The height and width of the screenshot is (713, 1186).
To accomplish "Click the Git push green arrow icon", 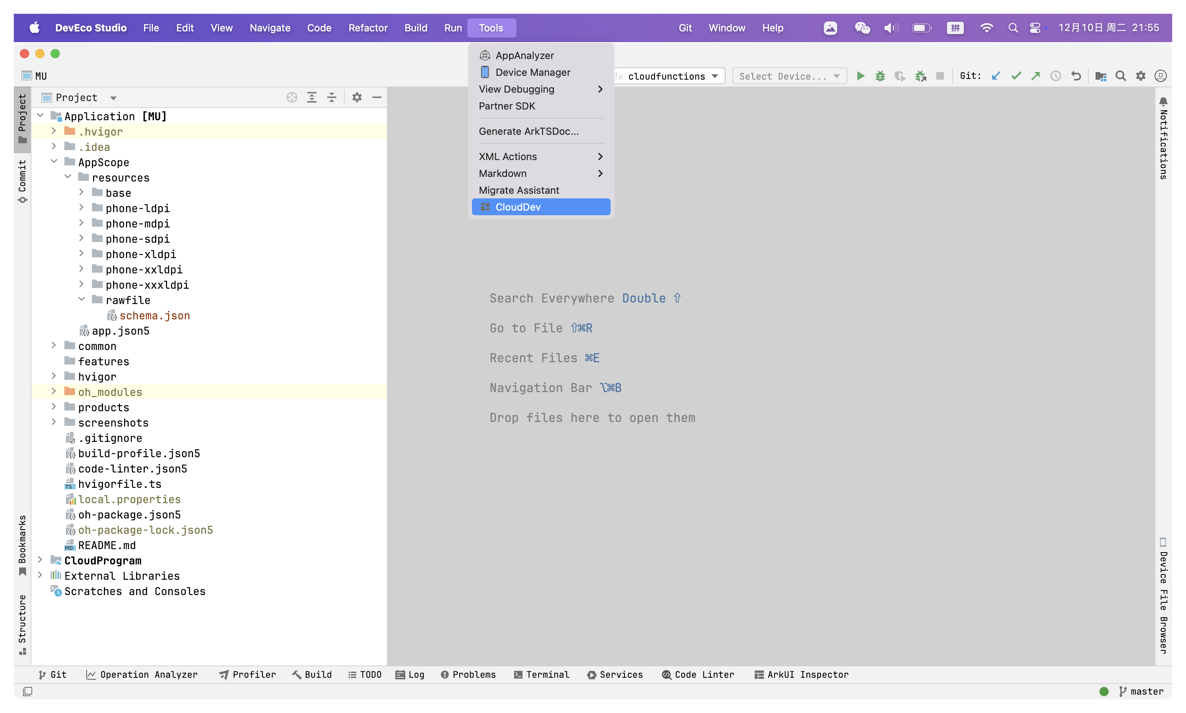I will point(1035,76).
